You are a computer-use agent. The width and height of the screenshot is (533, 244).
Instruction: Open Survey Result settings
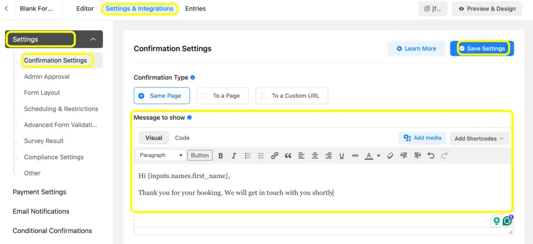pyautogui.click(x=44, y=141)
